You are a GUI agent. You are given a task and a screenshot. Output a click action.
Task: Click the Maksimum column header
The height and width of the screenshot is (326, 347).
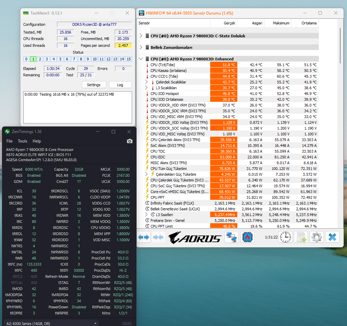(x=278, y=23)
